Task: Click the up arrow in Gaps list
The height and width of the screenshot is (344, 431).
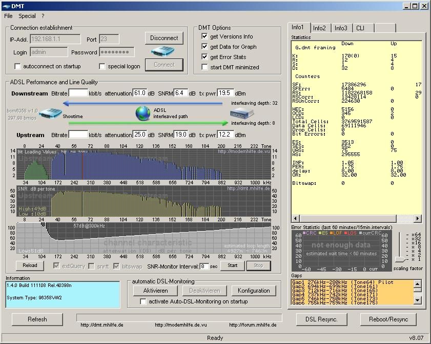Action: tap(417, 284)
